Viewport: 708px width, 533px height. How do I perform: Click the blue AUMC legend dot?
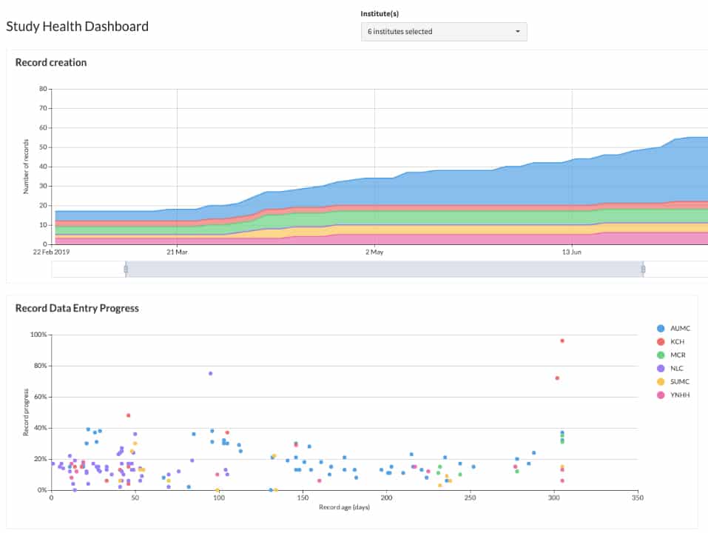pos(660,329)
